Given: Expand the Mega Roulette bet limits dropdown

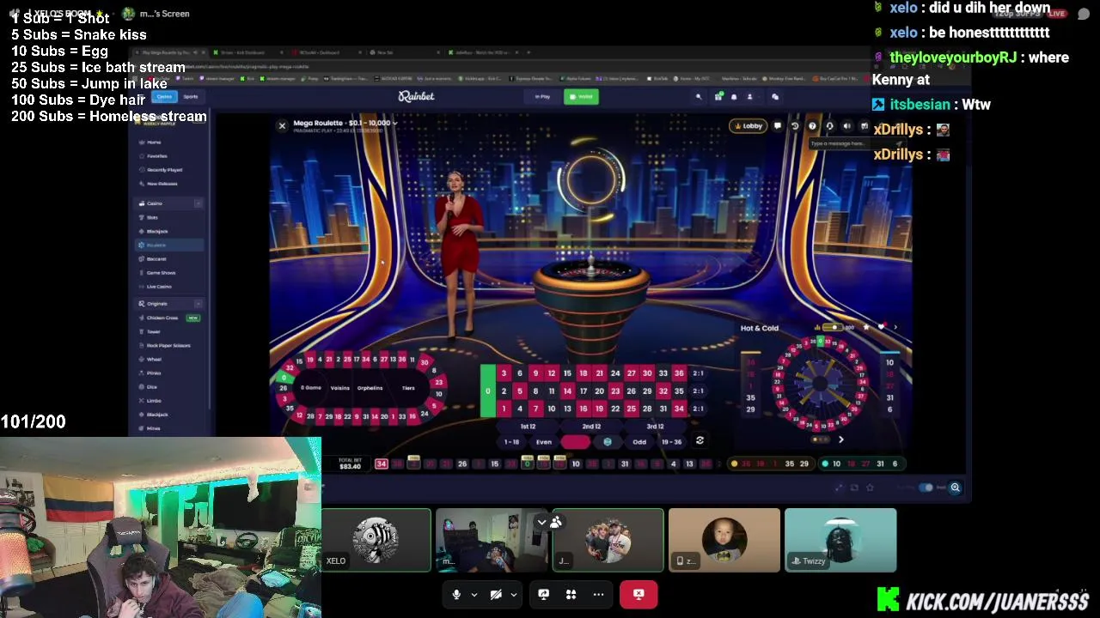Looking at the screenshot, I should click(394, 123).
